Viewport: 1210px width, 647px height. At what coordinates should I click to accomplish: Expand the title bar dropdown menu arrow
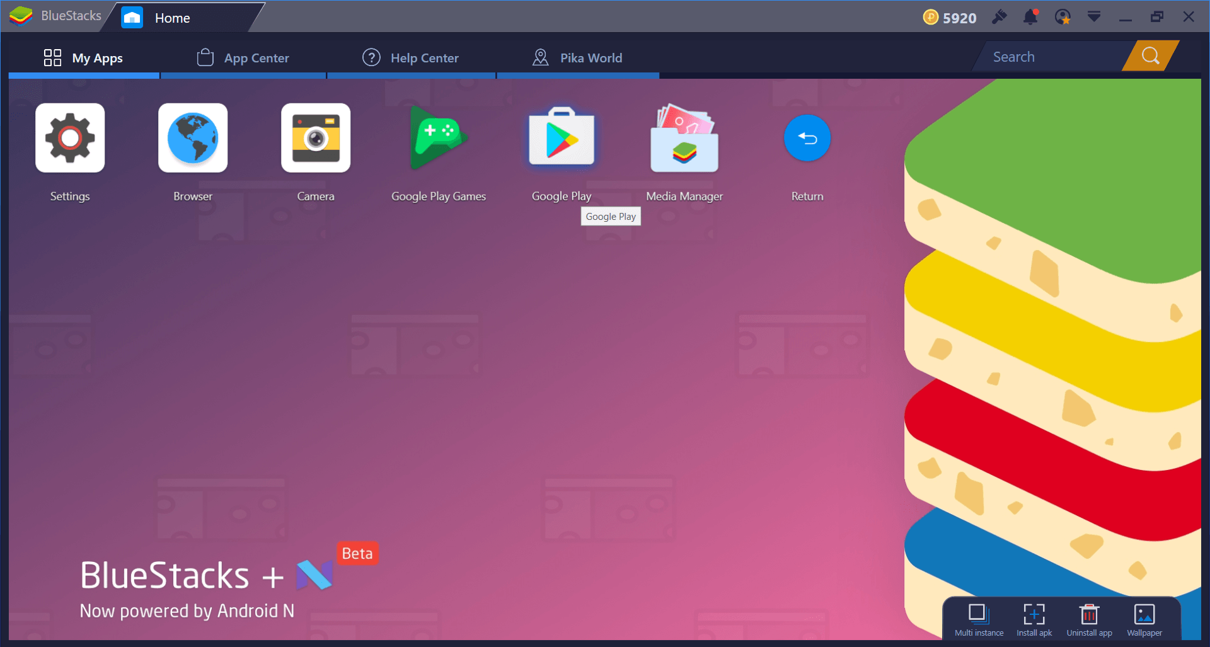pyautogui.click(x=1094, y=16)
